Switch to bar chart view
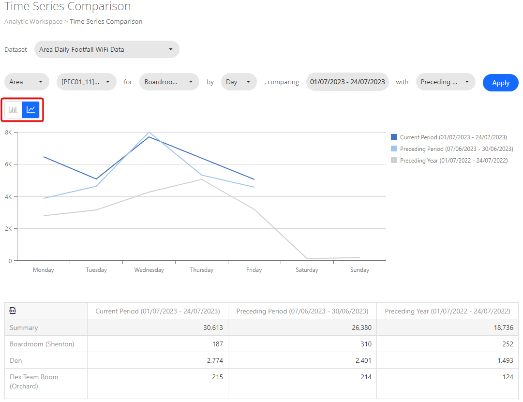Viewport: 523px width, 402px height. [14, 110]
